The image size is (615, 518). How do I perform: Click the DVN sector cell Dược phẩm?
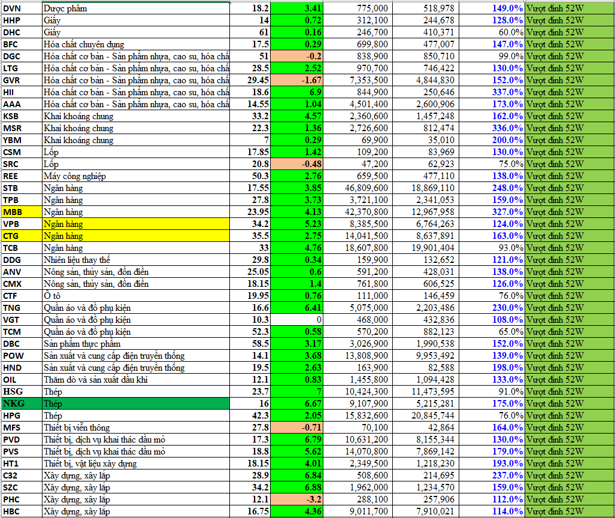click(x=136, y=8)
